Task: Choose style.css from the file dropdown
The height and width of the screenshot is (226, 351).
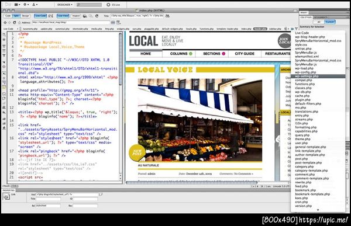Action: [301, 45]
